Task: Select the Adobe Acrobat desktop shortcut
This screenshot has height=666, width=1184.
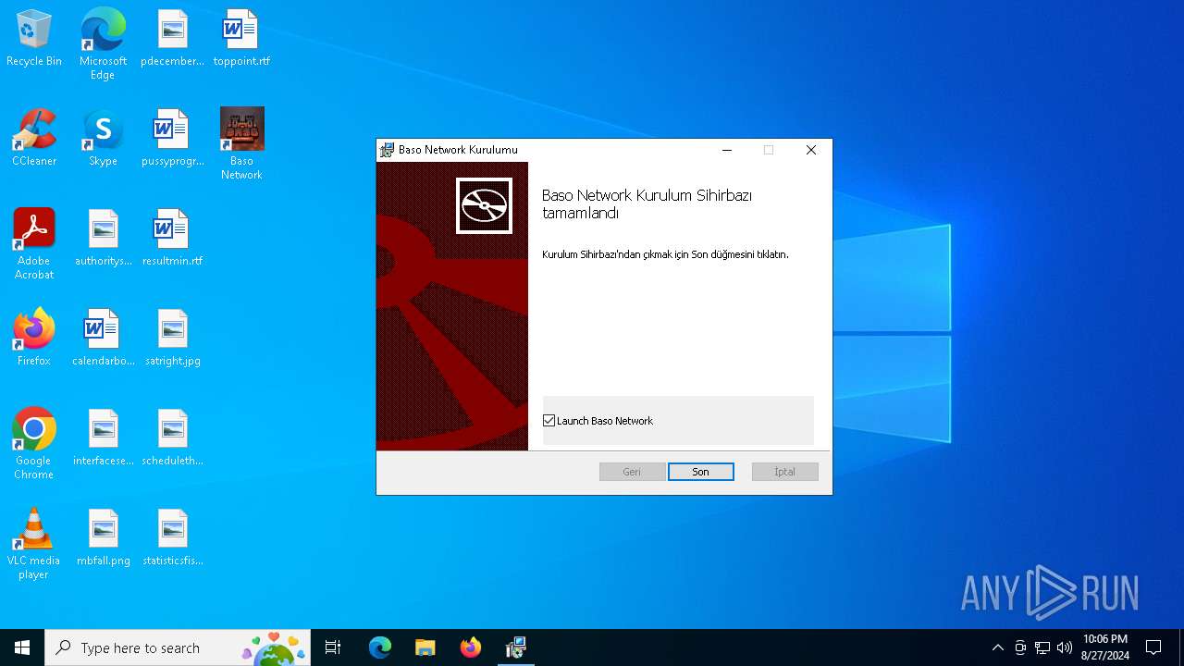Action: point(34,244)
